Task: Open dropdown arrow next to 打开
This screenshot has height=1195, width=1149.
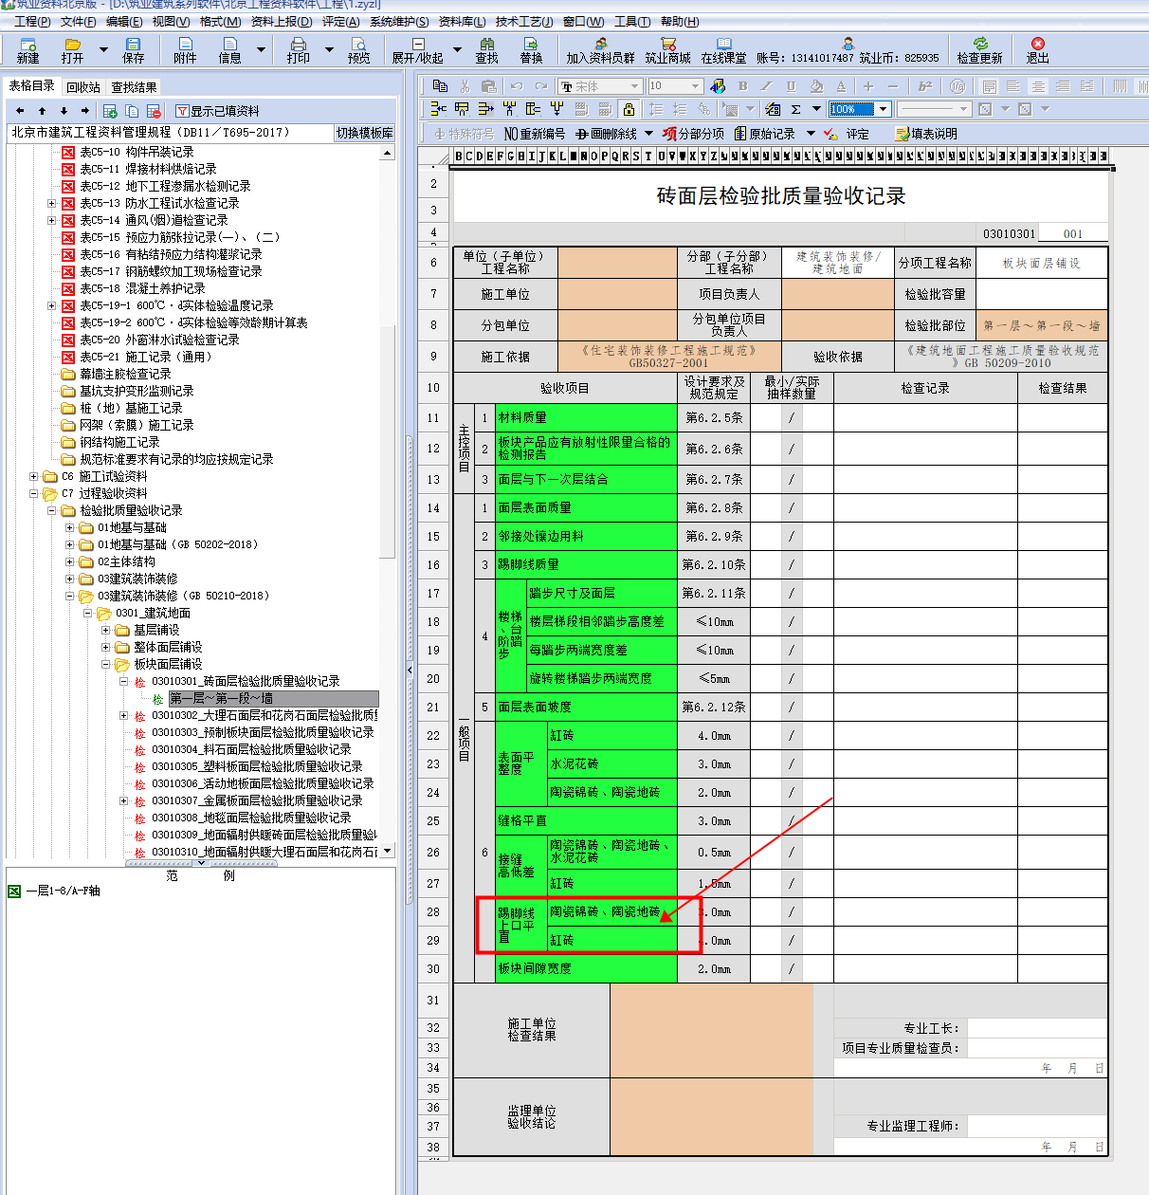Action: click(x=103, y=49)
